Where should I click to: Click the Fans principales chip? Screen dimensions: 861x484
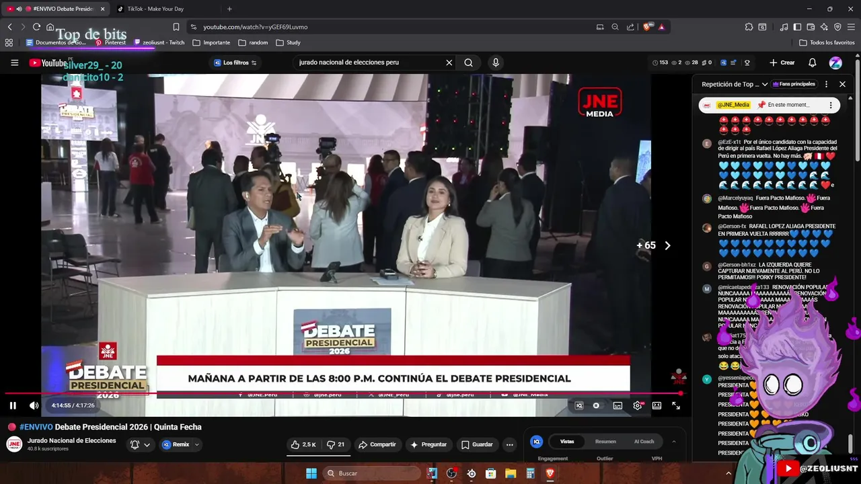(794, 84)
